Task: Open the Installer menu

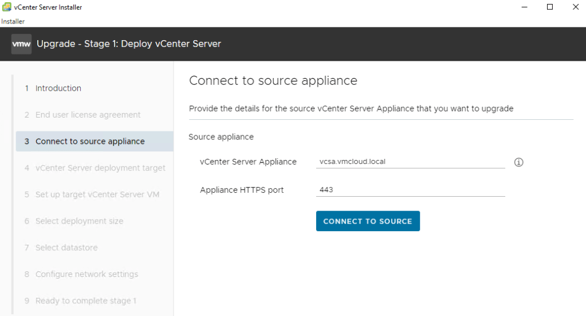Action: [13, 22]
